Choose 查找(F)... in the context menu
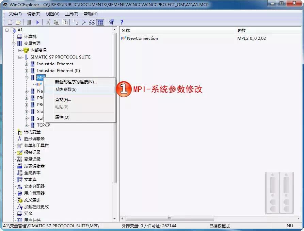Screen dimensions: 304x231 [x=80, y=100]
